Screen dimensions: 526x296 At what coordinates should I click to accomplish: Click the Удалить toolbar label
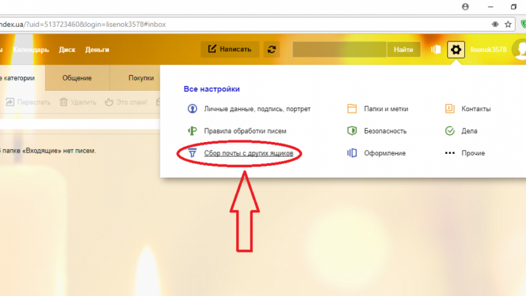[84, 102]
